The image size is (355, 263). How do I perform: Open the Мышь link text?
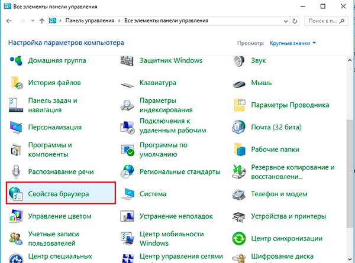pos(261,83)
